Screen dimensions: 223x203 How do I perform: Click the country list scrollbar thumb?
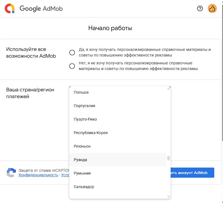click(x=168, y=158)
